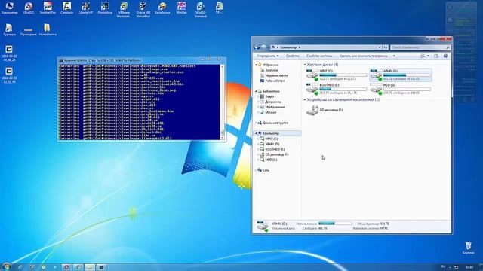Expand the Домашняя группа tree node
This screenshot has height=271, width=483.
256,123
